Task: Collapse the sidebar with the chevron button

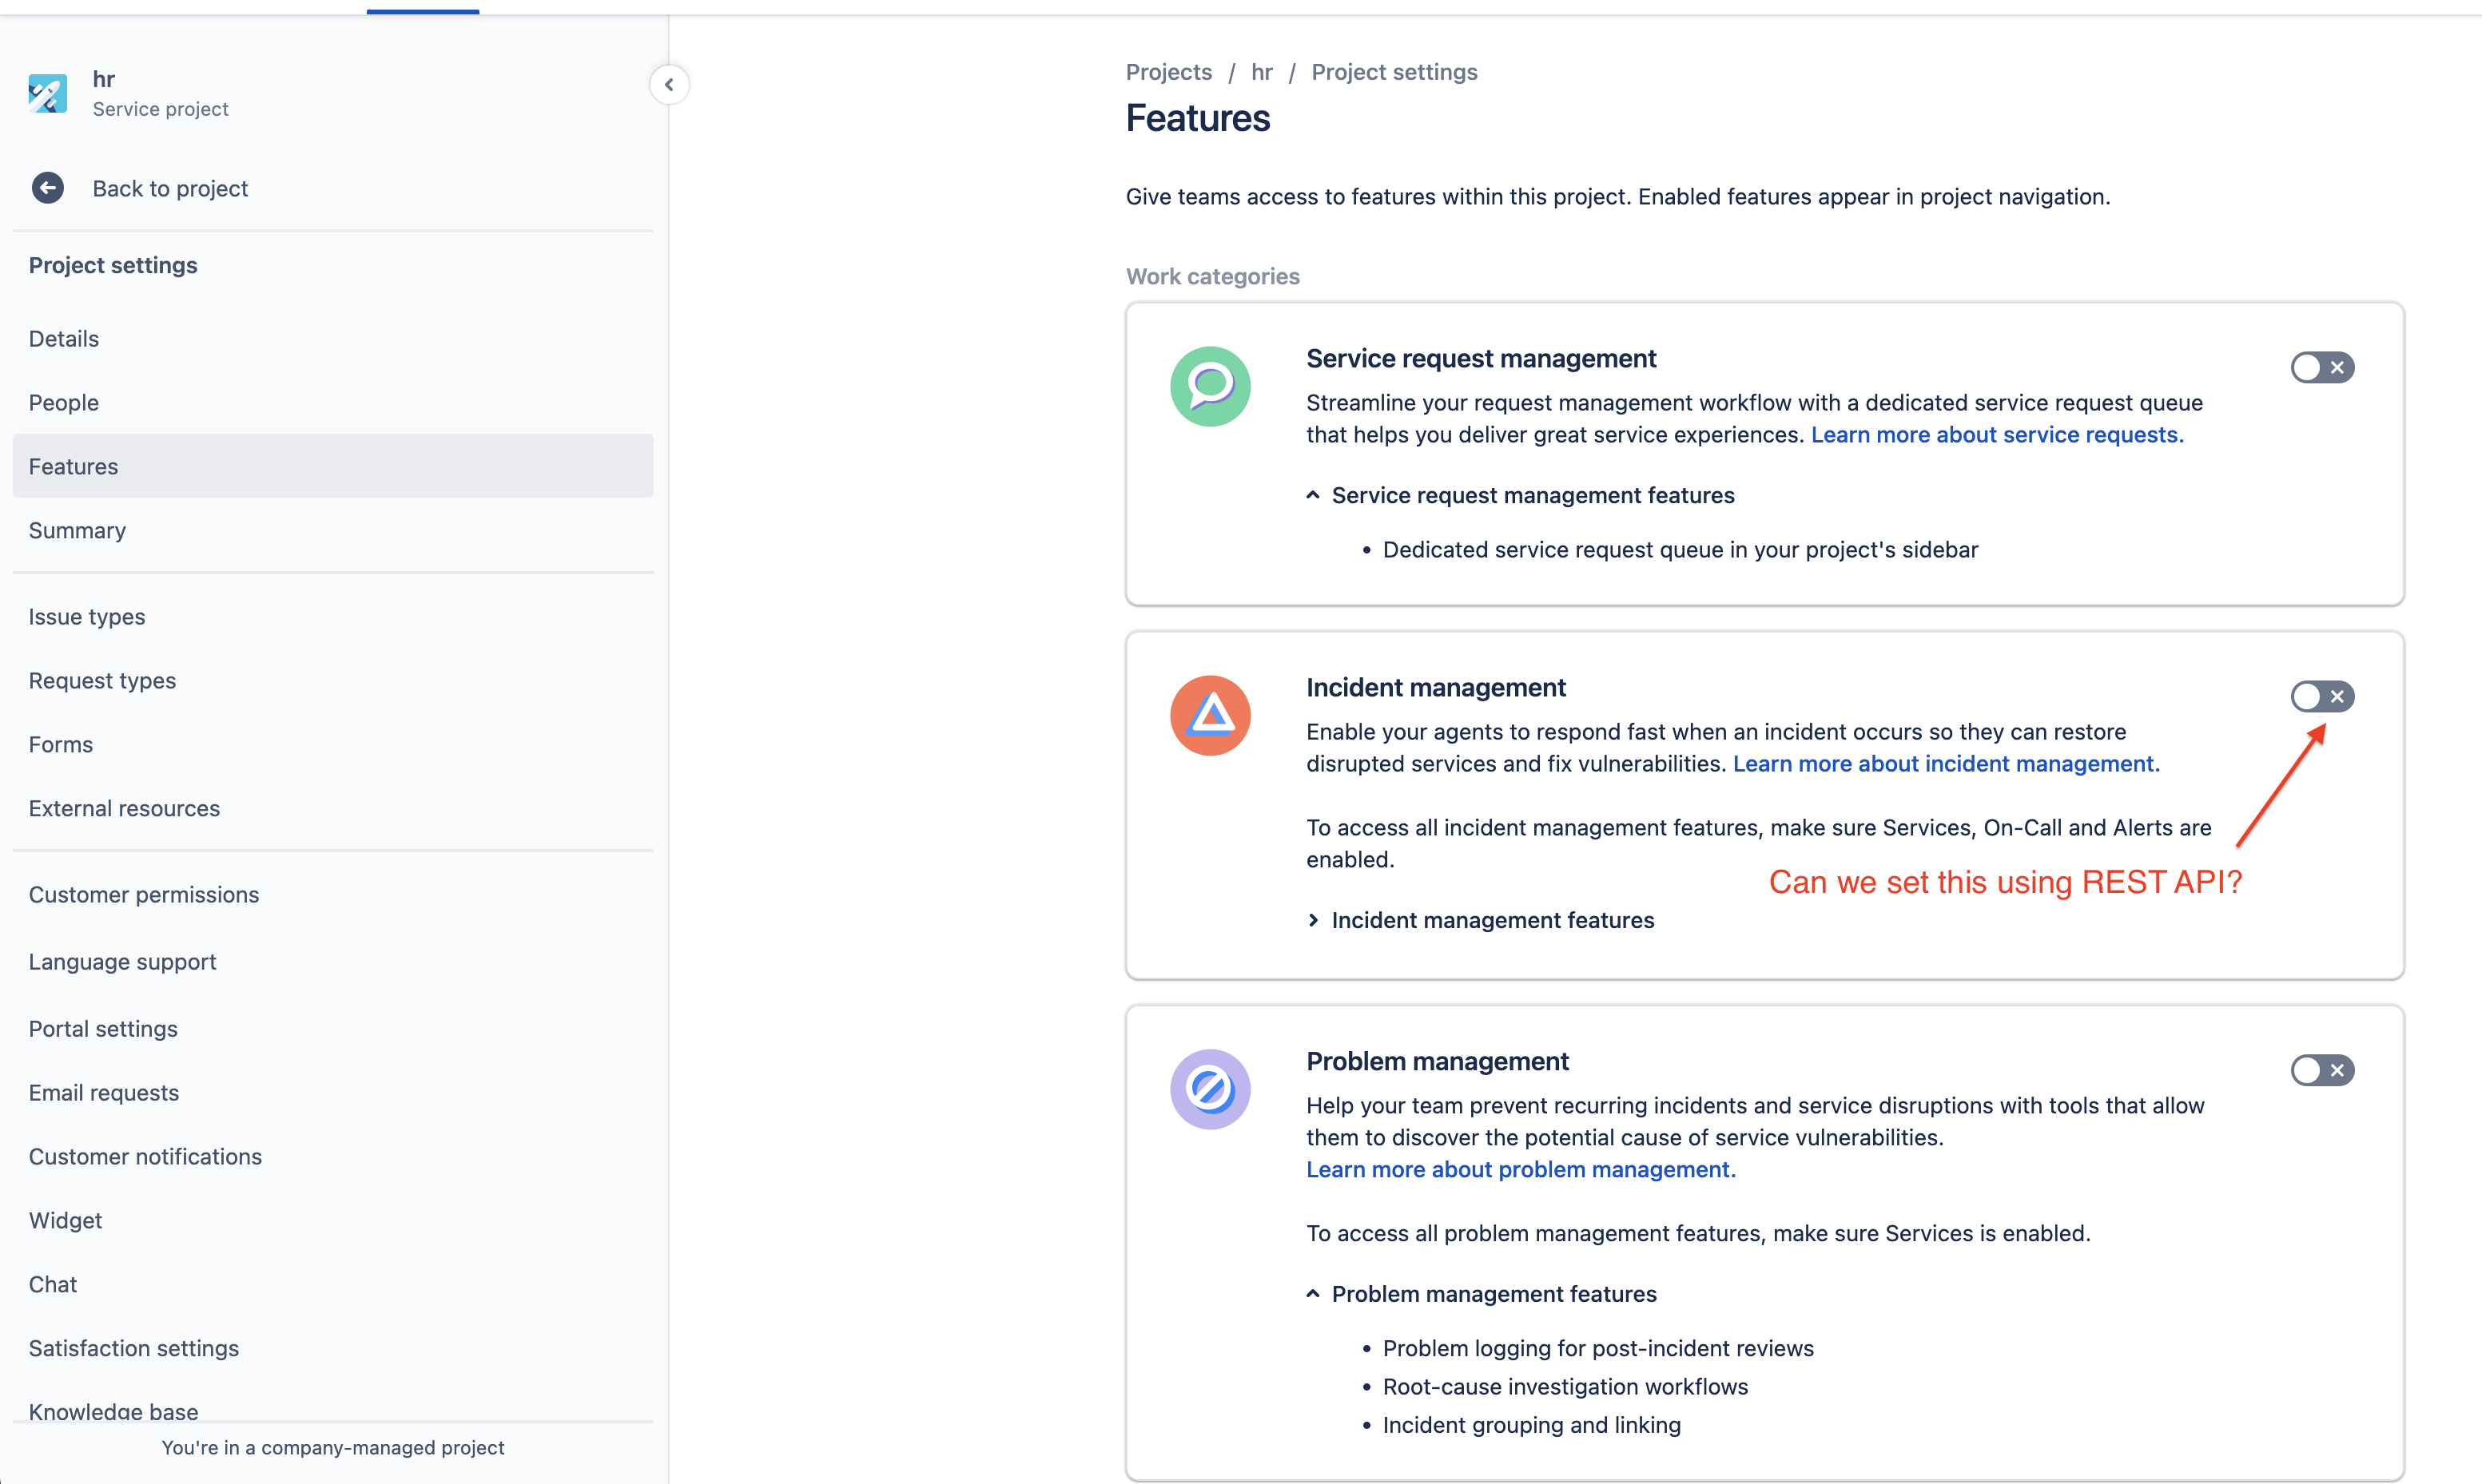Action: [x=670, y=85]
